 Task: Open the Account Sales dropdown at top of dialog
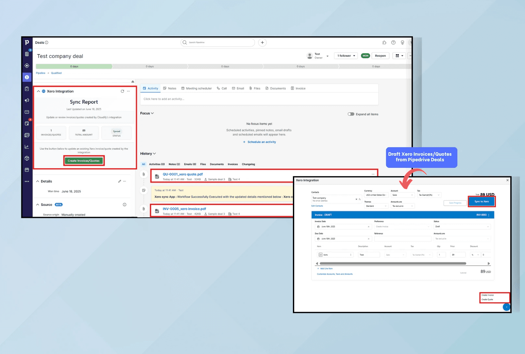(403, 195)
